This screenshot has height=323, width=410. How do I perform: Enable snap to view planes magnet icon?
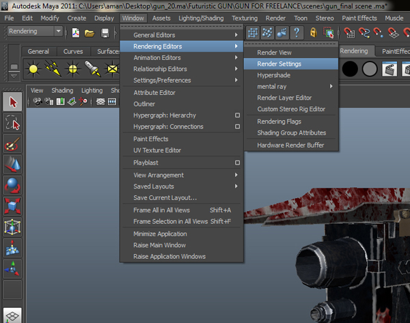393,33
